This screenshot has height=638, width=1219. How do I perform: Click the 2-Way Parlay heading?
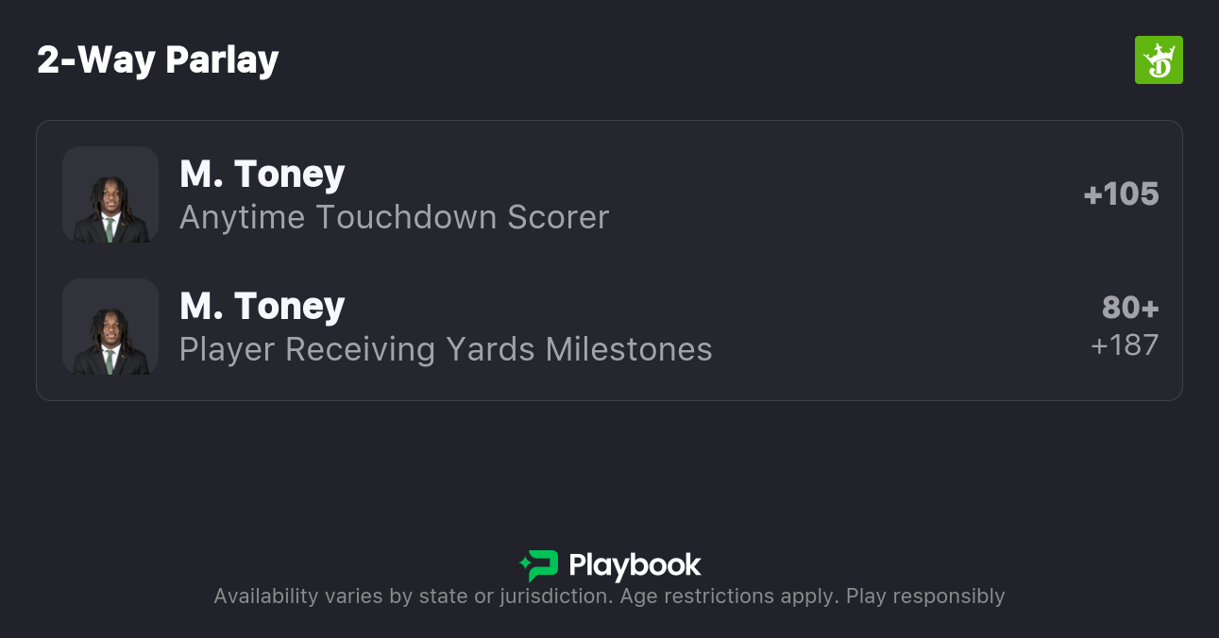coord(158,60)
